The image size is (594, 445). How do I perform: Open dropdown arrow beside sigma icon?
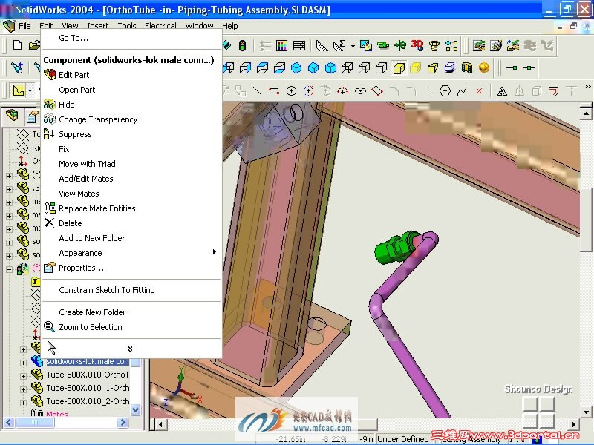[x=353, y=46]
